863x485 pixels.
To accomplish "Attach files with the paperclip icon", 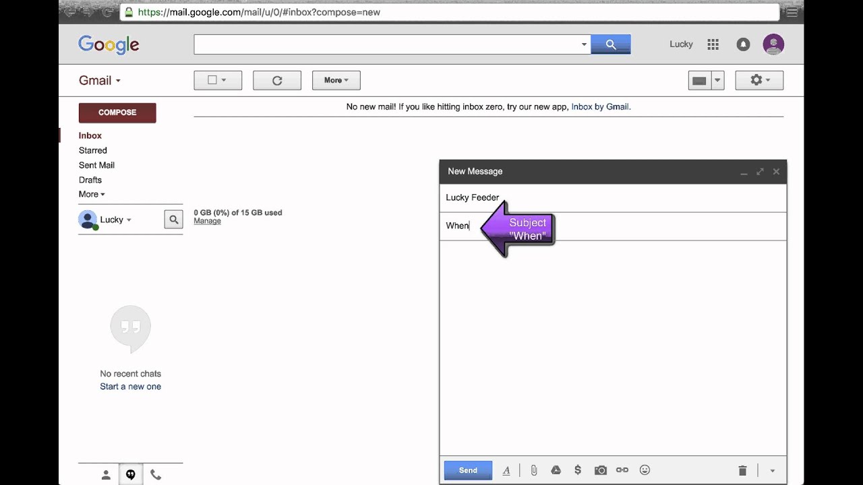I will [x=533, y=470].
